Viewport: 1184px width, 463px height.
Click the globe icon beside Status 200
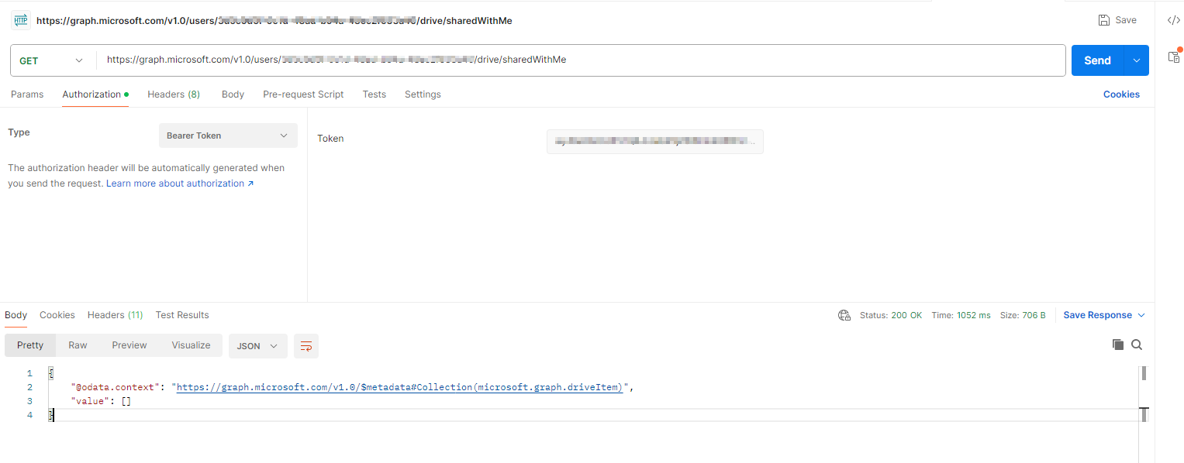point(844,315)
